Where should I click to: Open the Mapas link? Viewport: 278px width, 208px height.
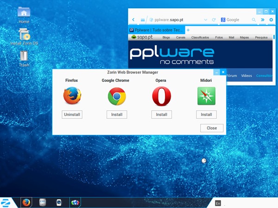[244, 37]
